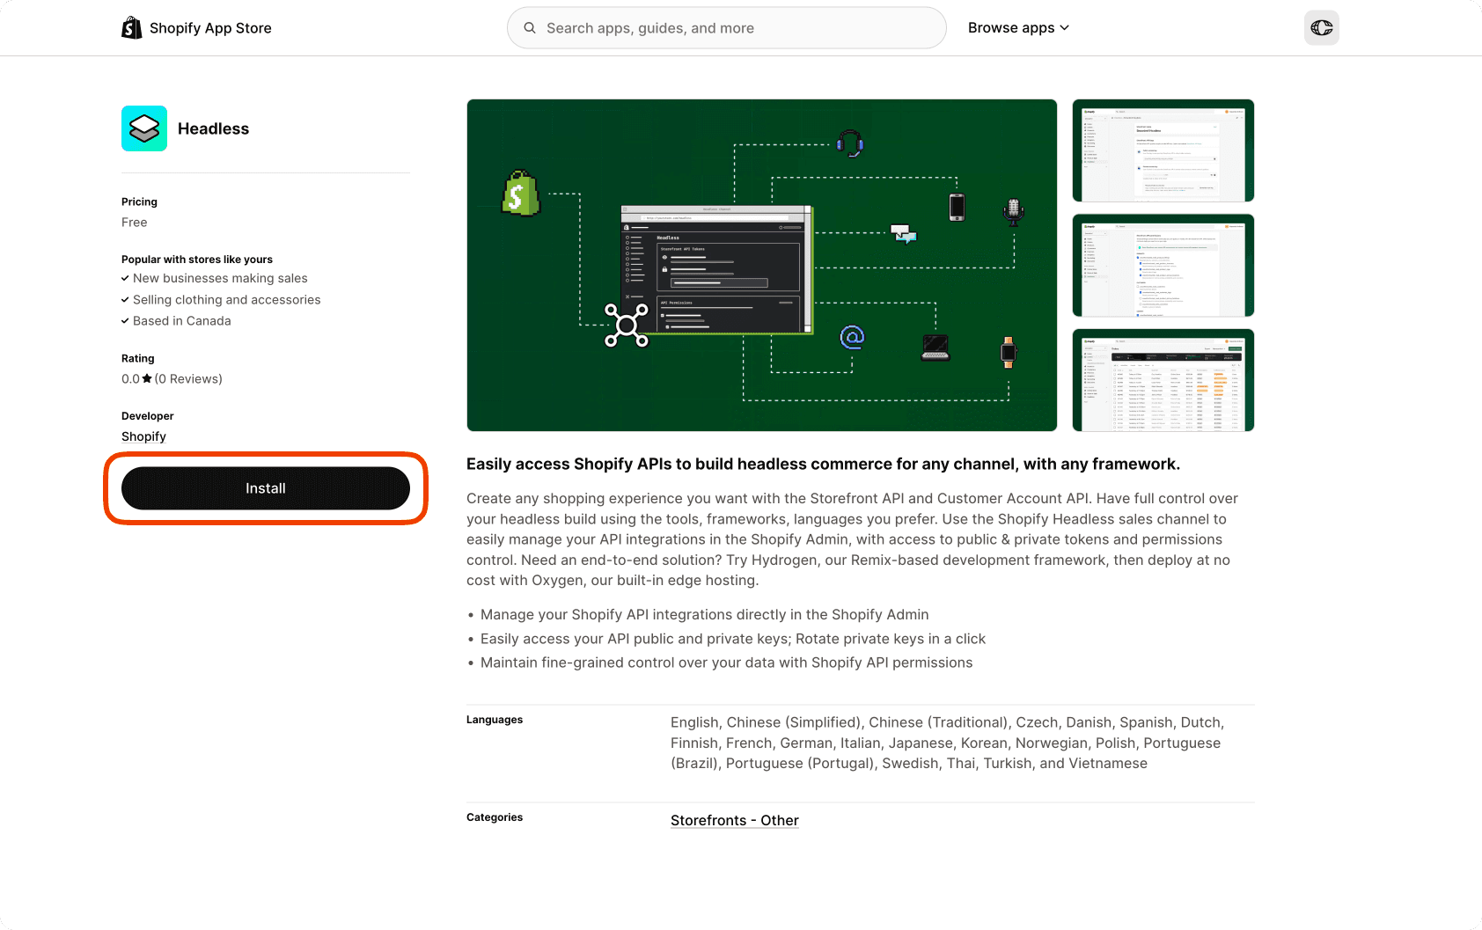The height and width of the screenshot is (930, 1482).
Task: View the second screenshot thumbnail
Action: (1163, 266)
